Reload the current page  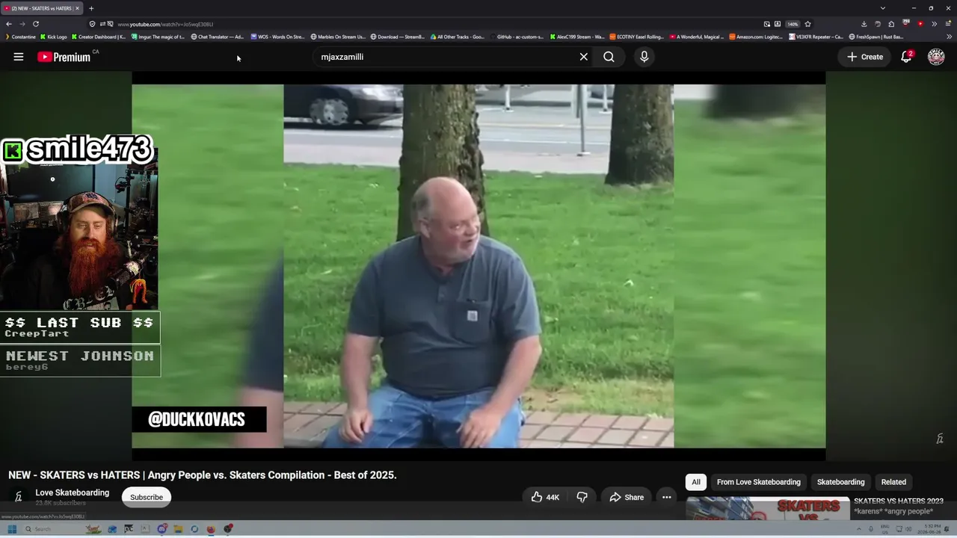pos(35,24)
